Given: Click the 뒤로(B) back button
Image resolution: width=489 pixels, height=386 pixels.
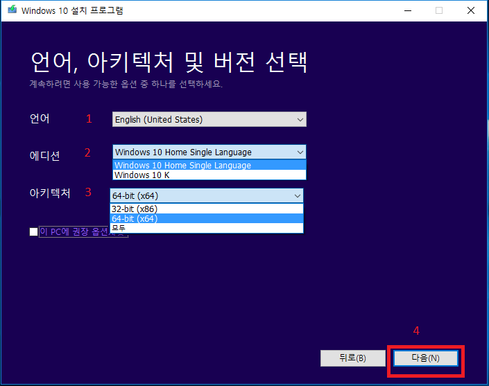Looking at the screenshot, I should (353, 358).
